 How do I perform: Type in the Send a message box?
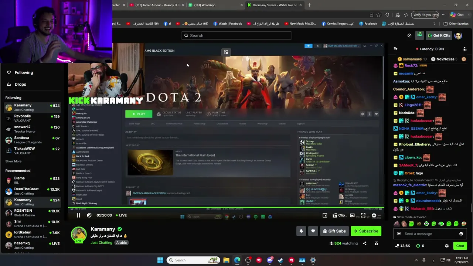[x=431, y=233]
